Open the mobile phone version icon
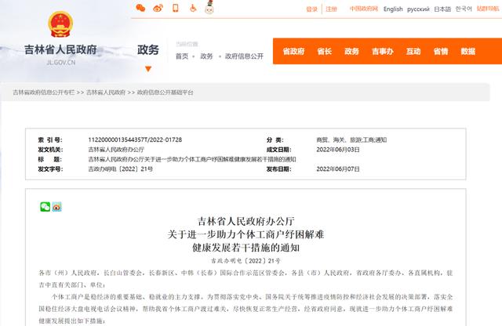Viewport: 502px width, 326px height. [176, 8]
